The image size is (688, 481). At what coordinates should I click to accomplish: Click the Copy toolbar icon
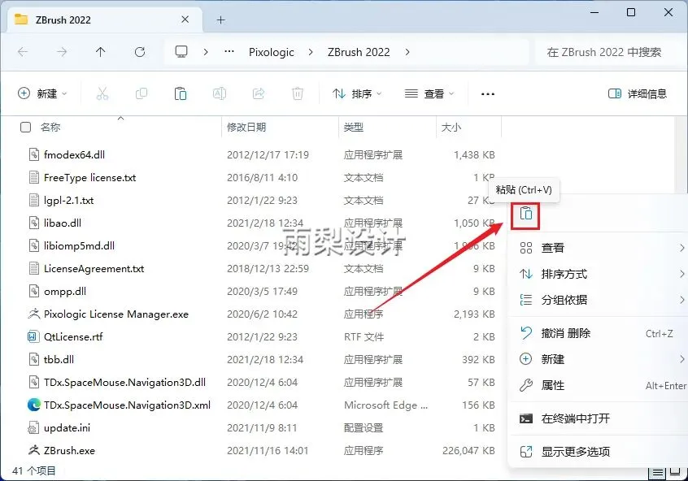pos(142,93)
